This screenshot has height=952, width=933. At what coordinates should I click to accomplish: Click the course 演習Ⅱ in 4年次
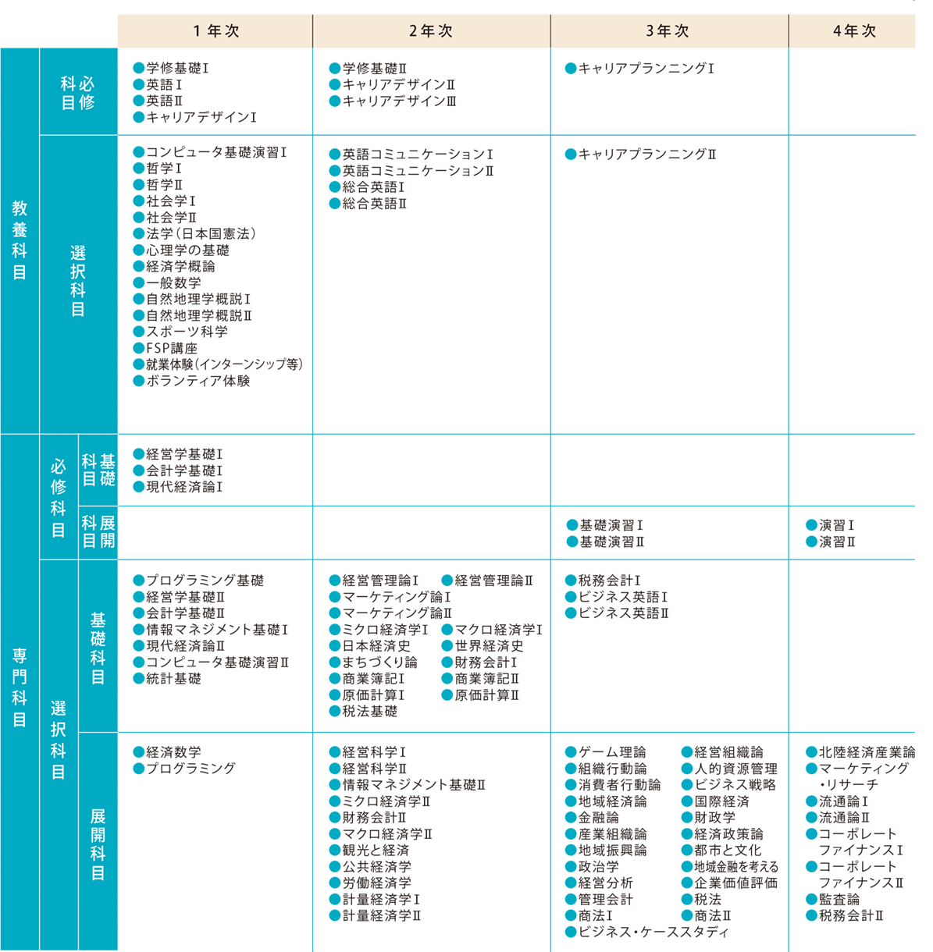831,542
